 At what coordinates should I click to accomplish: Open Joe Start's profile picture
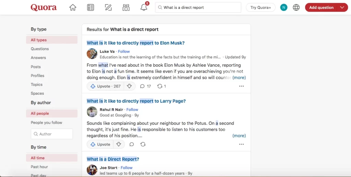click(92, 170)
